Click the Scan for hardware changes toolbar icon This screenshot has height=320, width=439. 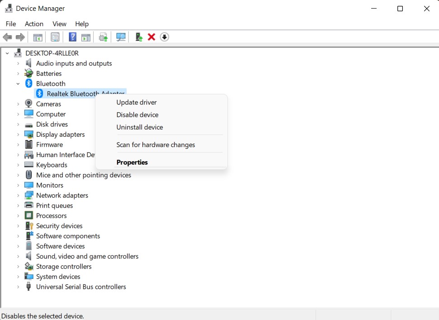(x=120, y=37)
